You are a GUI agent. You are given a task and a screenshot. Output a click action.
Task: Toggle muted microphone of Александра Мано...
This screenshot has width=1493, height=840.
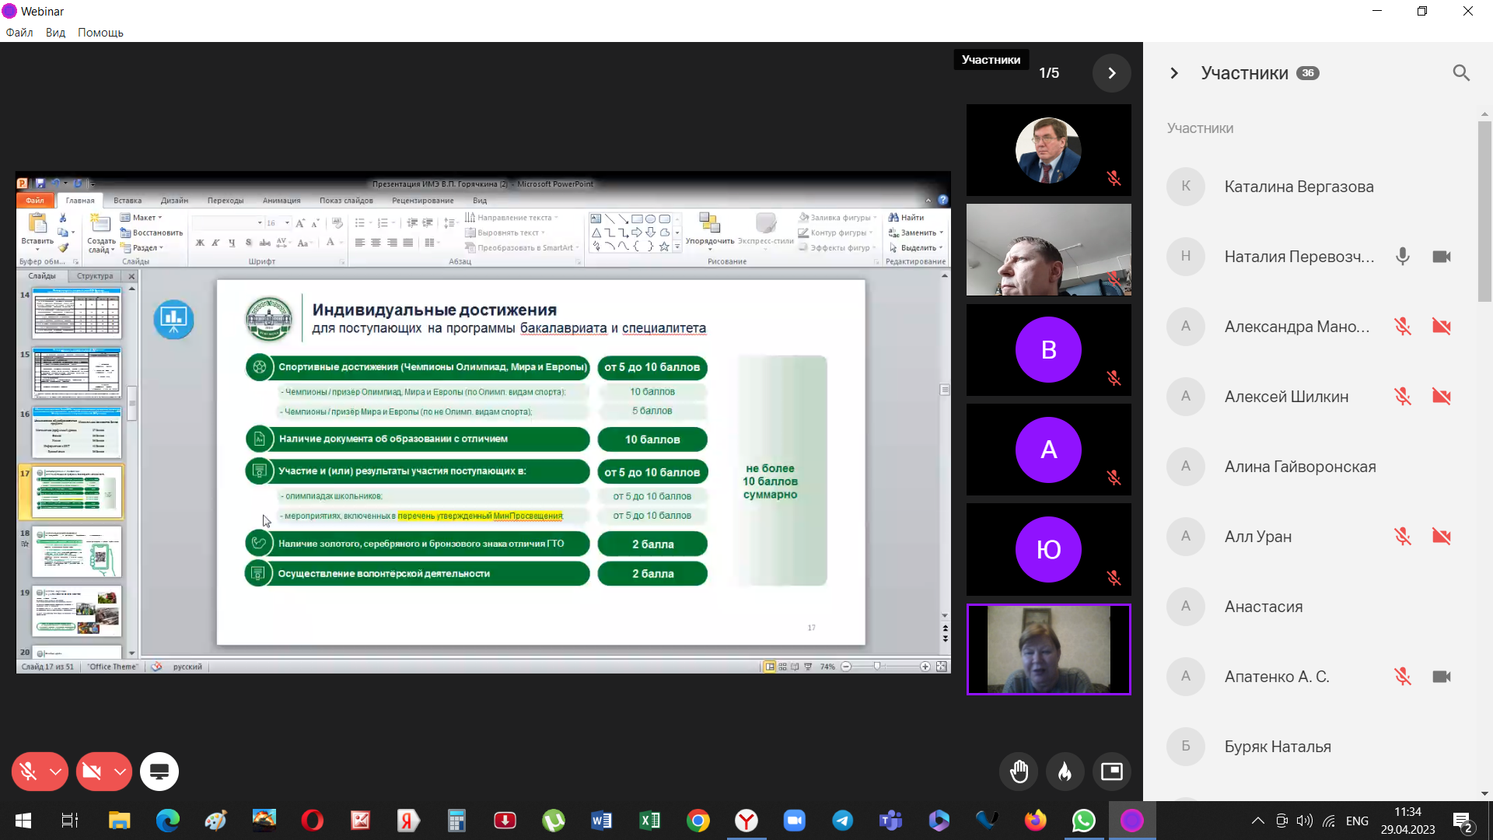pos(1402,327)
